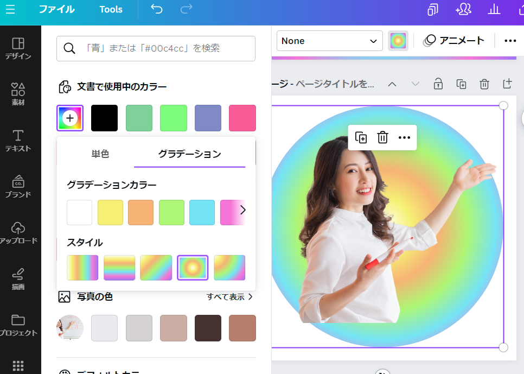Image resolution: width=524 pixels, height=374 pixels.
Task: Choose the radial center gradient style
Action: (193, 268)
